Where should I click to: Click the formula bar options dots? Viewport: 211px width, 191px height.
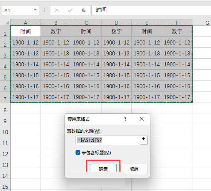coord(45,10)
